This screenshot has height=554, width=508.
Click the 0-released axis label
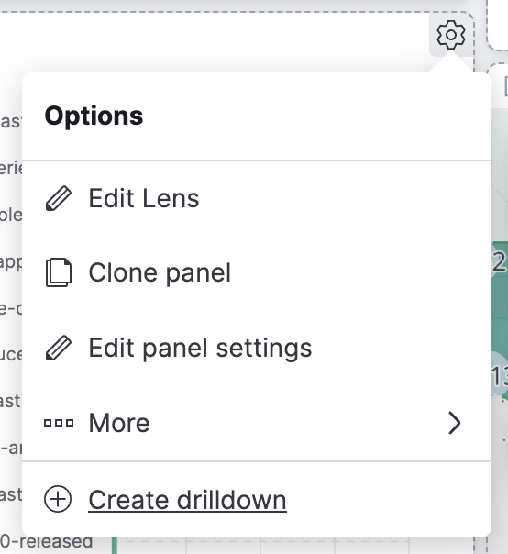[x=46, y=542]
